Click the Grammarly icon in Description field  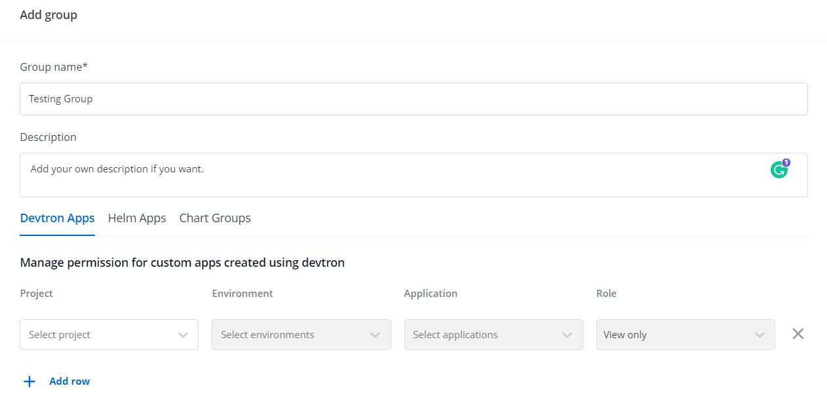778,170
